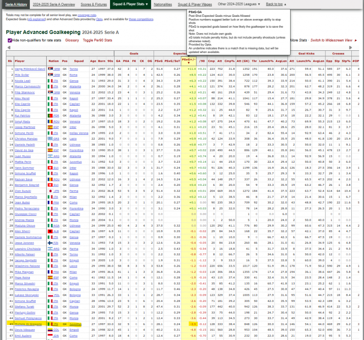Sort table by Stp% column header
Viewport: 364px width, 340px height.
tap(346, 61)
